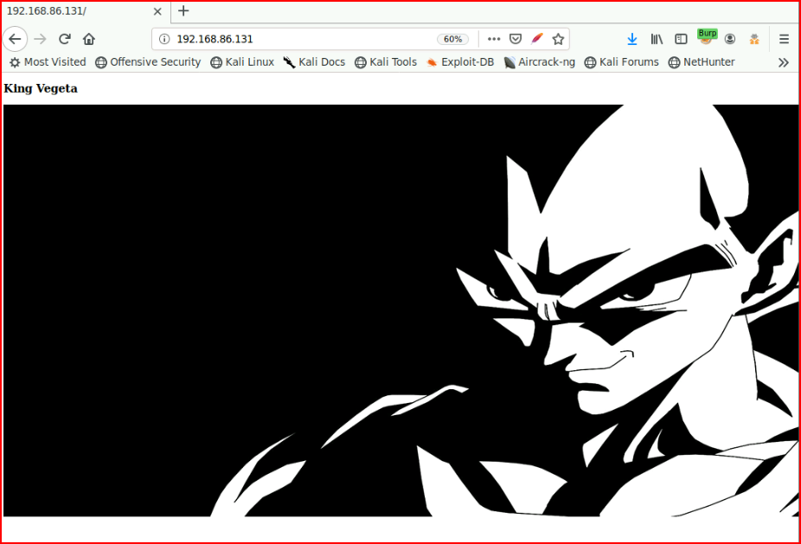Open a new browser tab
This screenshot has height=544, width=801.
[183, 10]
